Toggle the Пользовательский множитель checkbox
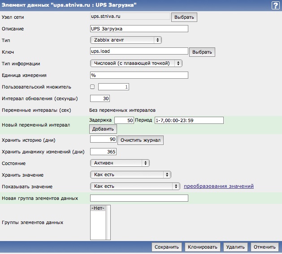Screen dimensions: 282x254 [x=92, y=87]
